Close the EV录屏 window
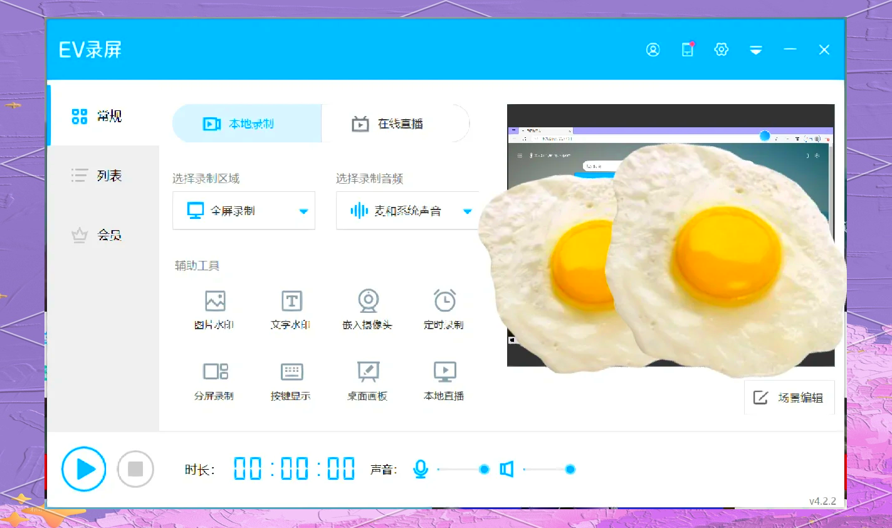 (x=824, y=50)
